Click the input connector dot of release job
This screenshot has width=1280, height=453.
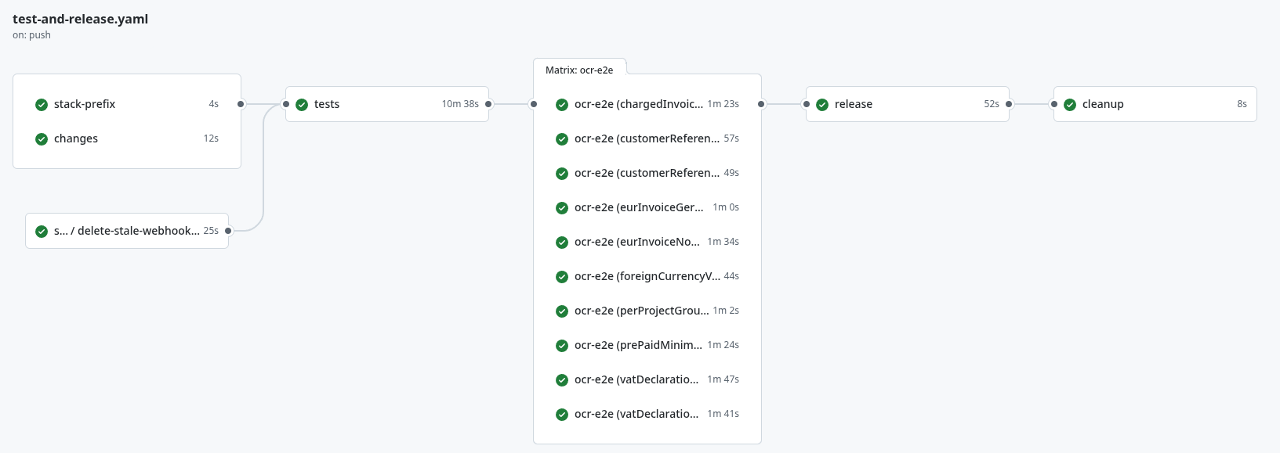point(807,104)
